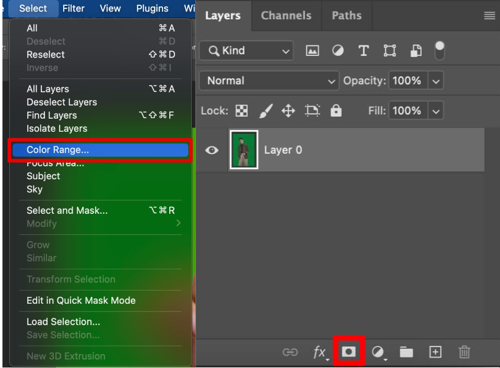Hide Layer 0 visibility

(x=212, y=149)
